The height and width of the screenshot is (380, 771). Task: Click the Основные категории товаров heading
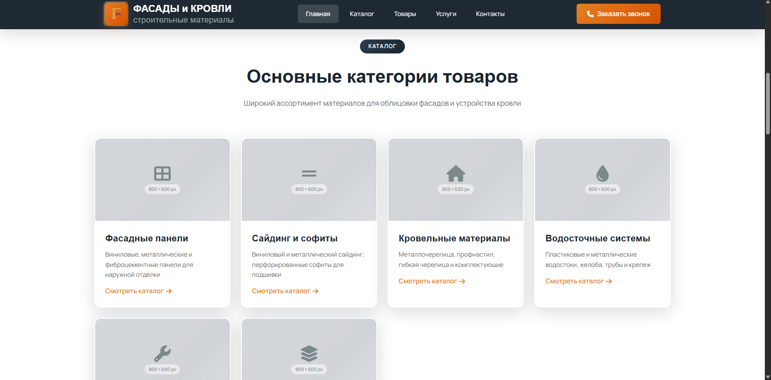click(x=382, y=77)
